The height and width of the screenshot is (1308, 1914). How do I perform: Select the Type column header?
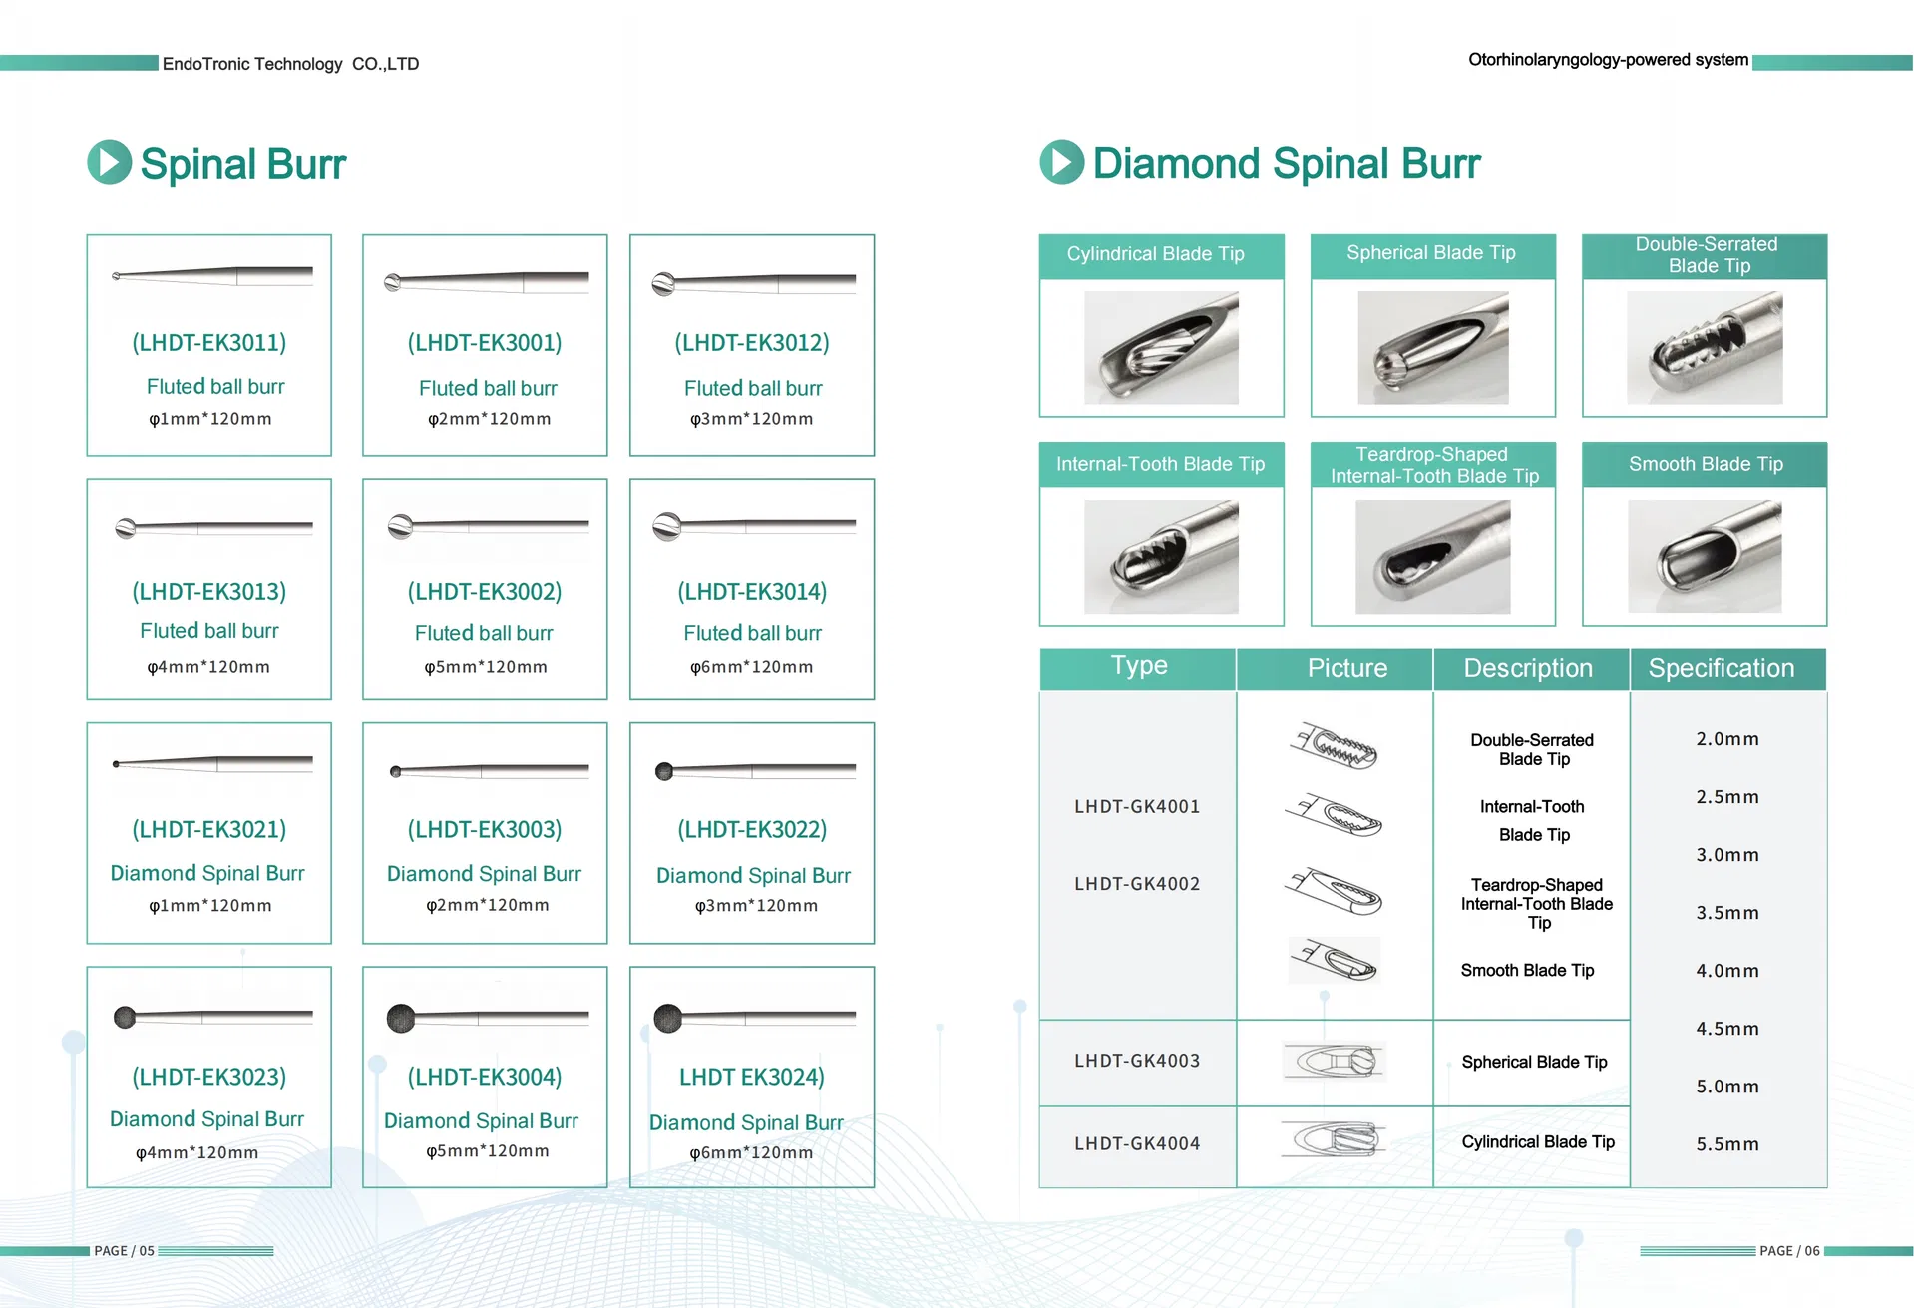coord(1138,666)
